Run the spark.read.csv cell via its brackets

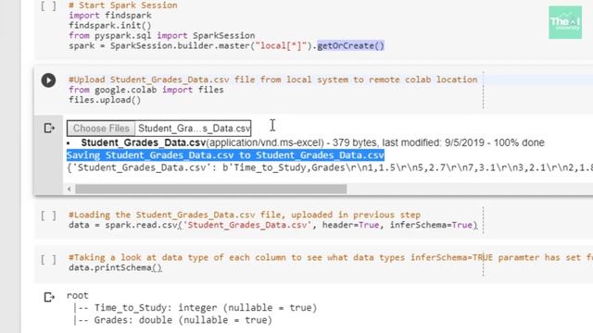48,216
